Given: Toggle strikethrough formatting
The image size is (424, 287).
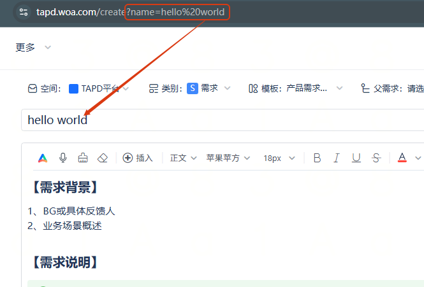Looking at the screenshot, I should coord(376,158).
